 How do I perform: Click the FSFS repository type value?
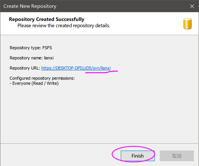coord(47,48)
